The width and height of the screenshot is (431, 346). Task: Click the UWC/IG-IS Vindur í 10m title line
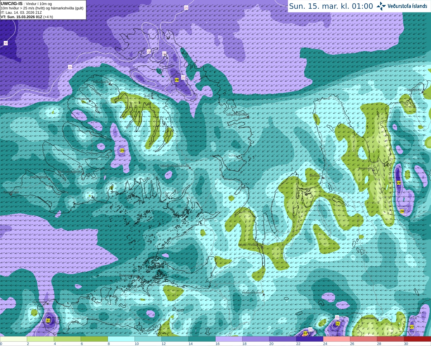26,3
